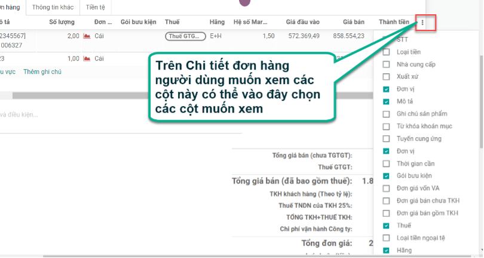Toggle the Xuất xứ column checkbox
Screen dimensions: 484x258
(x=386, y=77)
